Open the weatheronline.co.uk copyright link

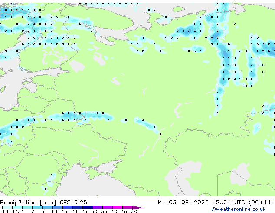239,209
